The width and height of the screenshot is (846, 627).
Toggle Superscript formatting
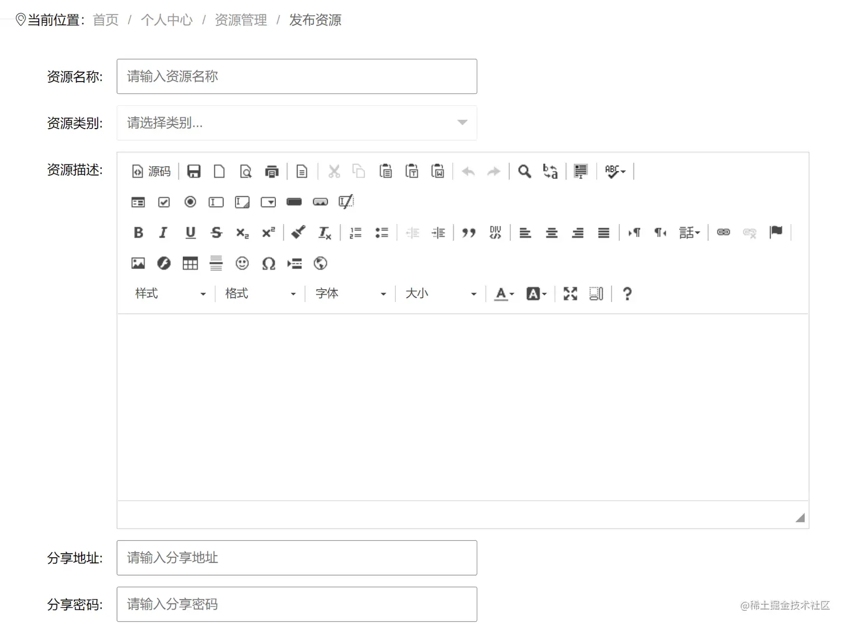[269, 233]
